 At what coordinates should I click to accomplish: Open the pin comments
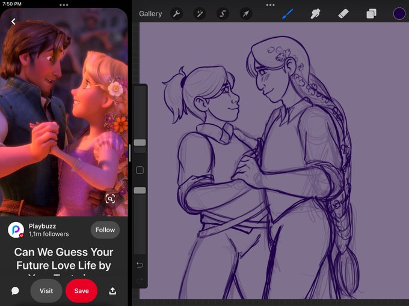pyautogui.click(x=15, y=290)
